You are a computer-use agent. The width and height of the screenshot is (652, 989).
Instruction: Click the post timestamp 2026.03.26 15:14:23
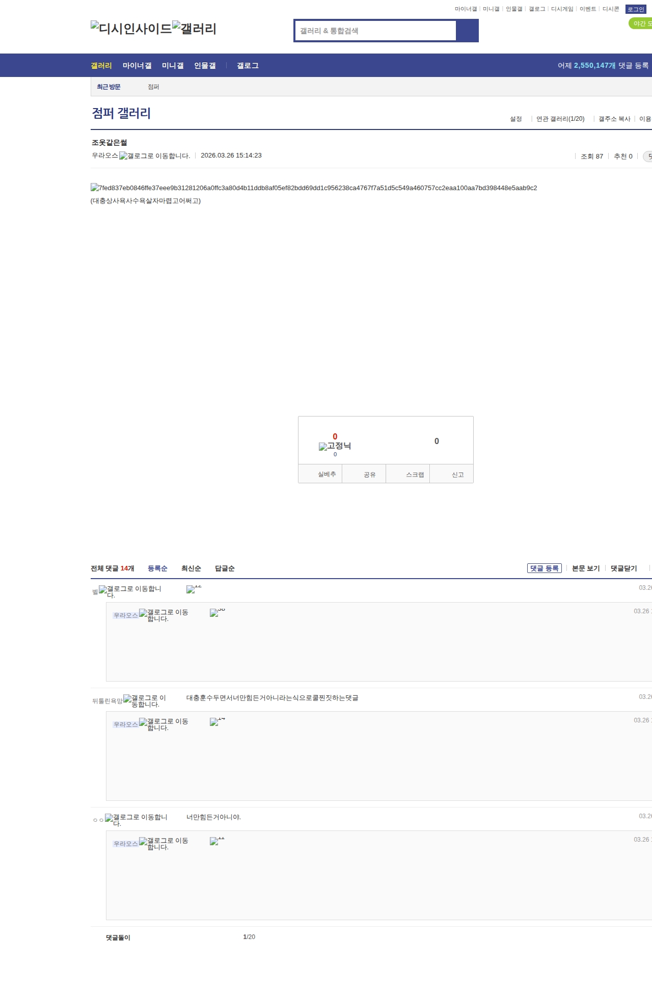tap(231, 155)
